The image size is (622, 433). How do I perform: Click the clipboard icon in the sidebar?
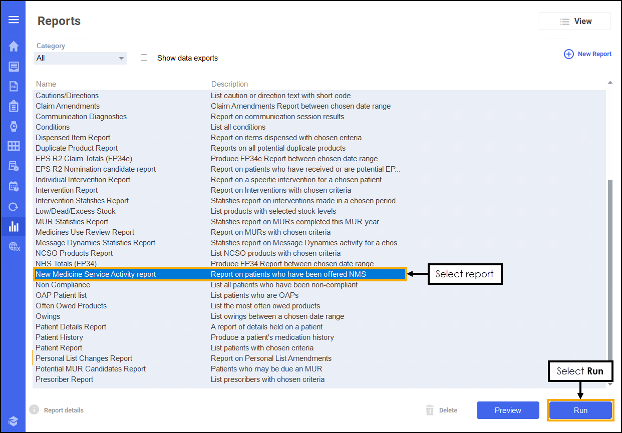coord(14,106)
